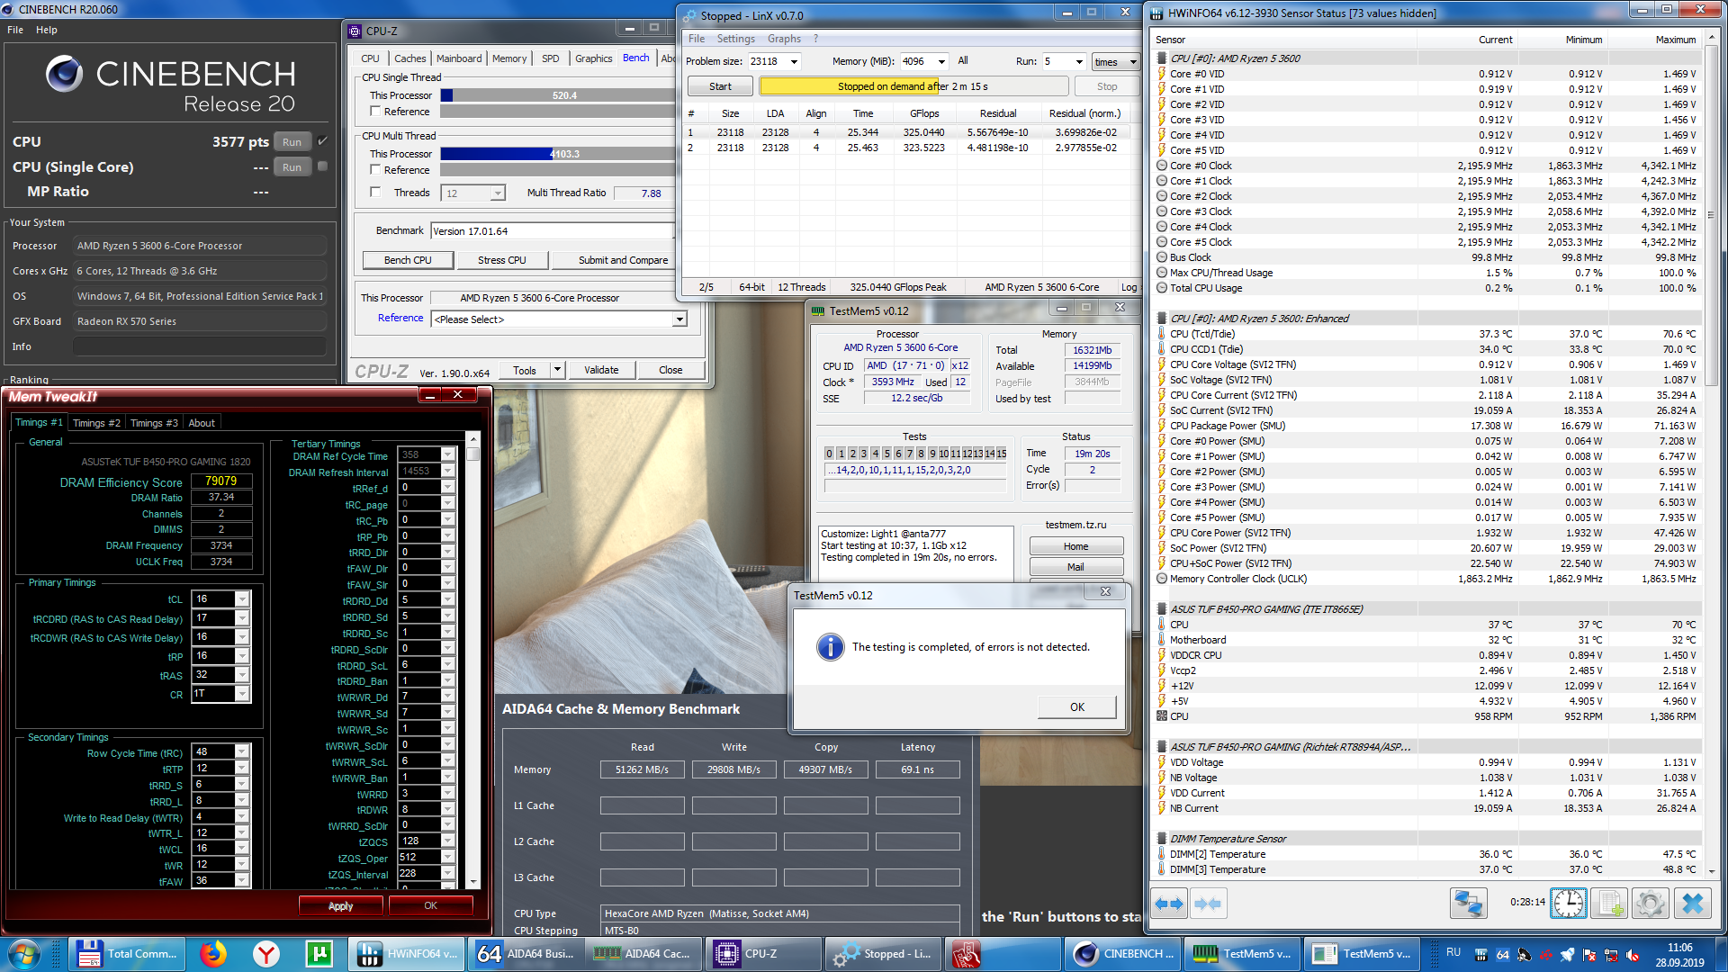Click HWiNFO remote network monitoring icon
Viewport: 1728px width, 972px height.
[1468, 904]
